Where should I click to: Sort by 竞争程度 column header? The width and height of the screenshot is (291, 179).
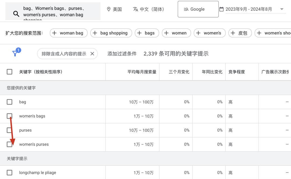237,72
